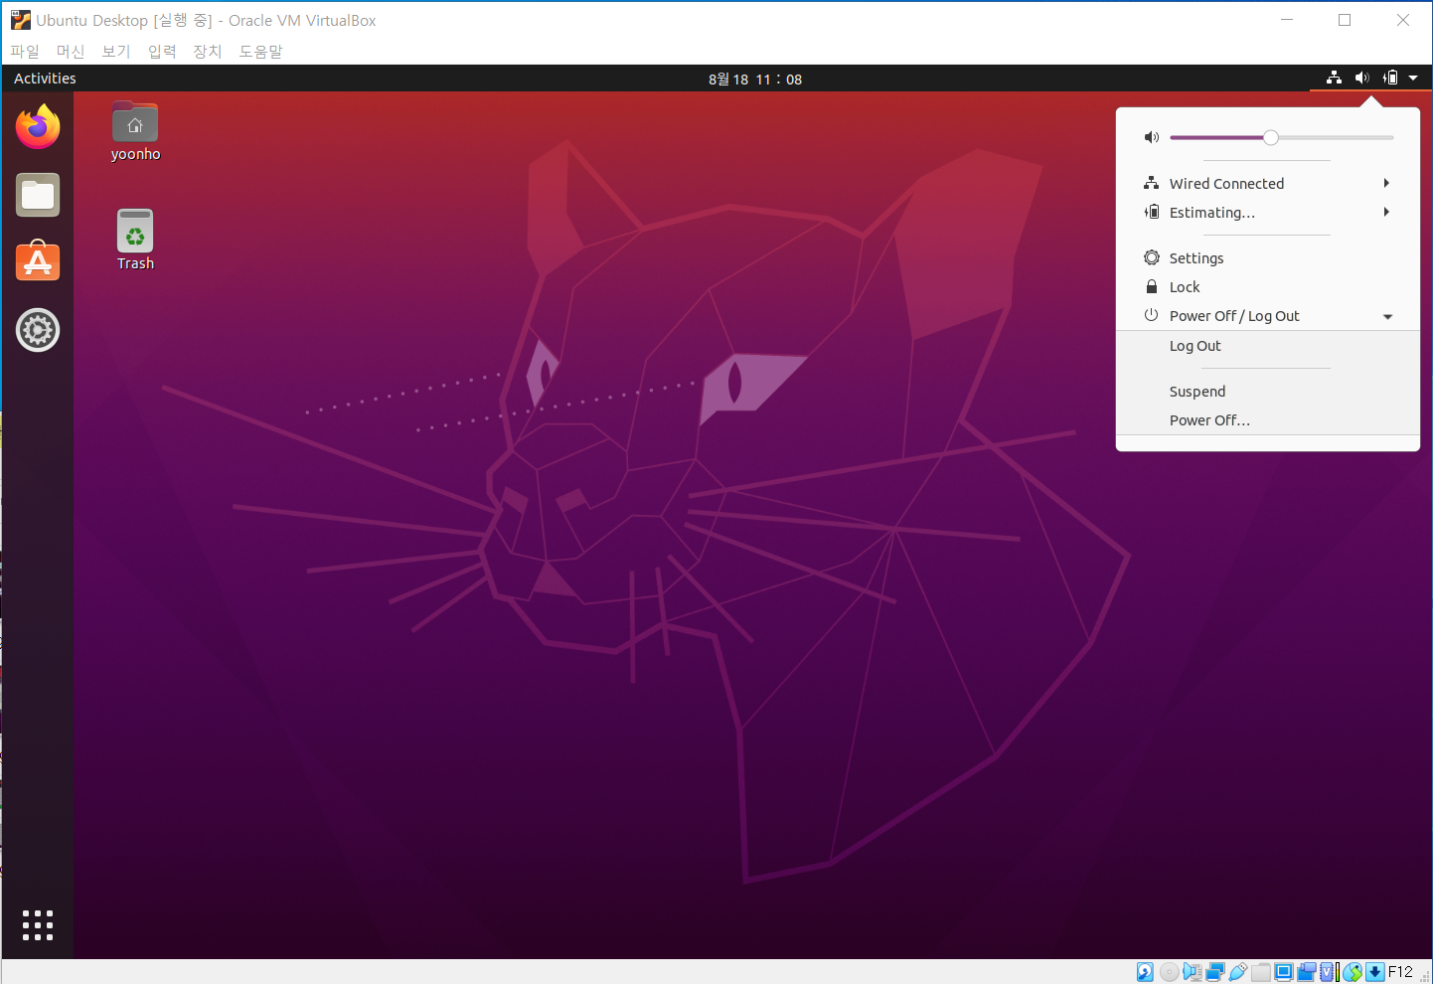Viewport: 1433px width, 984px height.
Task: Maximize the VirtualBox window
Action: (1345, 20)
